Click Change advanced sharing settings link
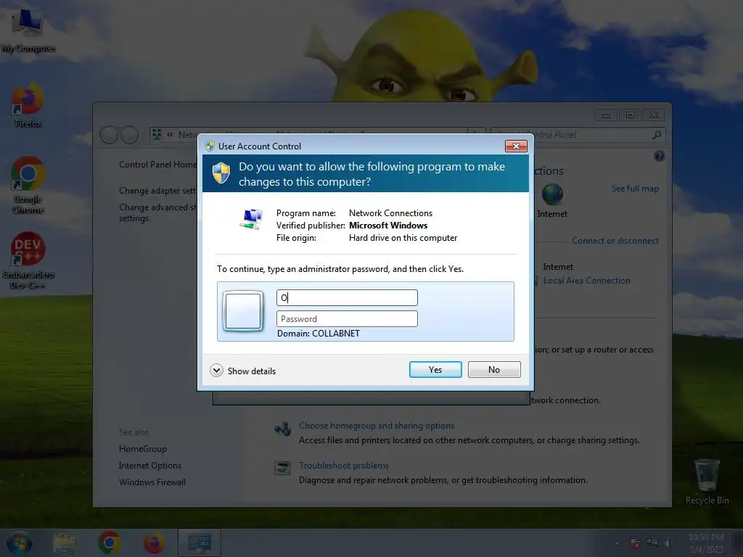 157,213
